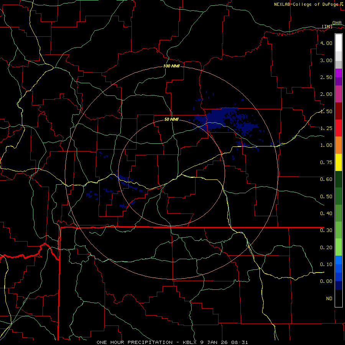Select the bright red legend color at 1.25

click(x=338, y=128)
